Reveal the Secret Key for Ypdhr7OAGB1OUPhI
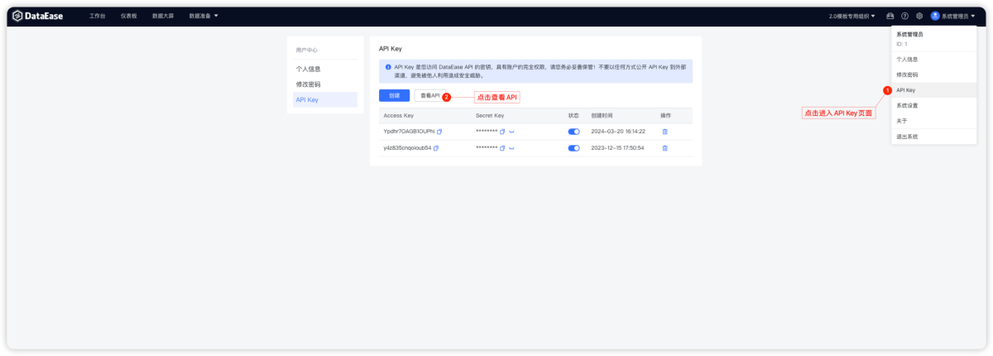The image size is (993, 356). (511, 132)
